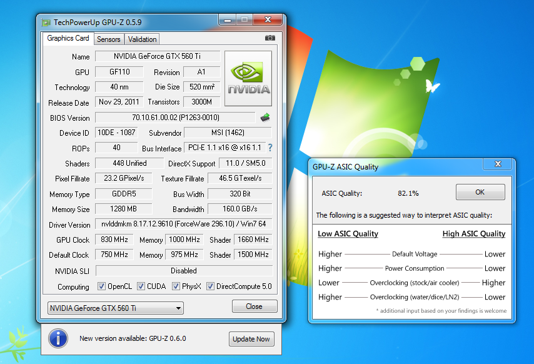Click the Die Size field 520 mm²
The height and width of the screenshot is (364, 534).
(x=201, y=87)
